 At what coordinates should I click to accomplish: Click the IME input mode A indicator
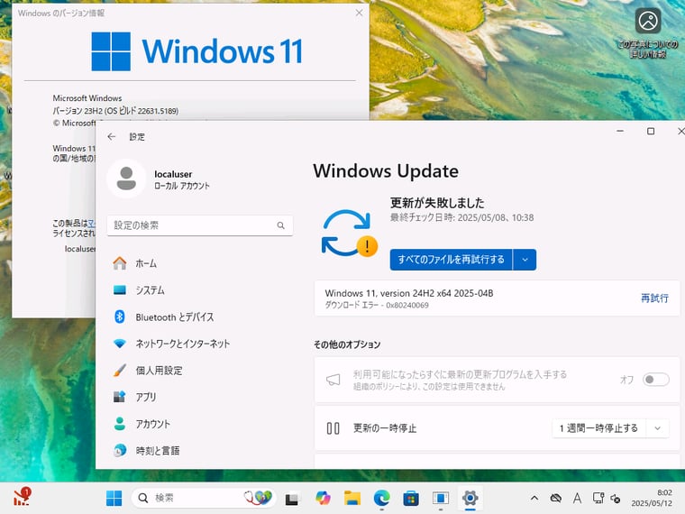(x=577, y=498)
